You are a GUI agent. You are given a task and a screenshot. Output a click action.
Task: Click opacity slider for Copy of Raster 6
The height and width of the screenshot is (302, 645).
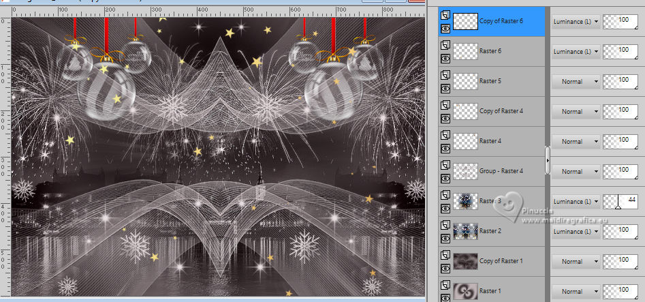pyautogui.click(x=620, y=22)
